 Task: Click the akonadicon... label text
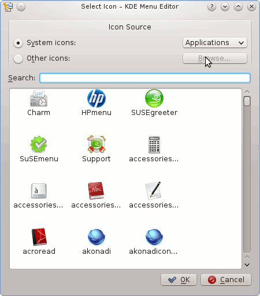click(153, 251)
